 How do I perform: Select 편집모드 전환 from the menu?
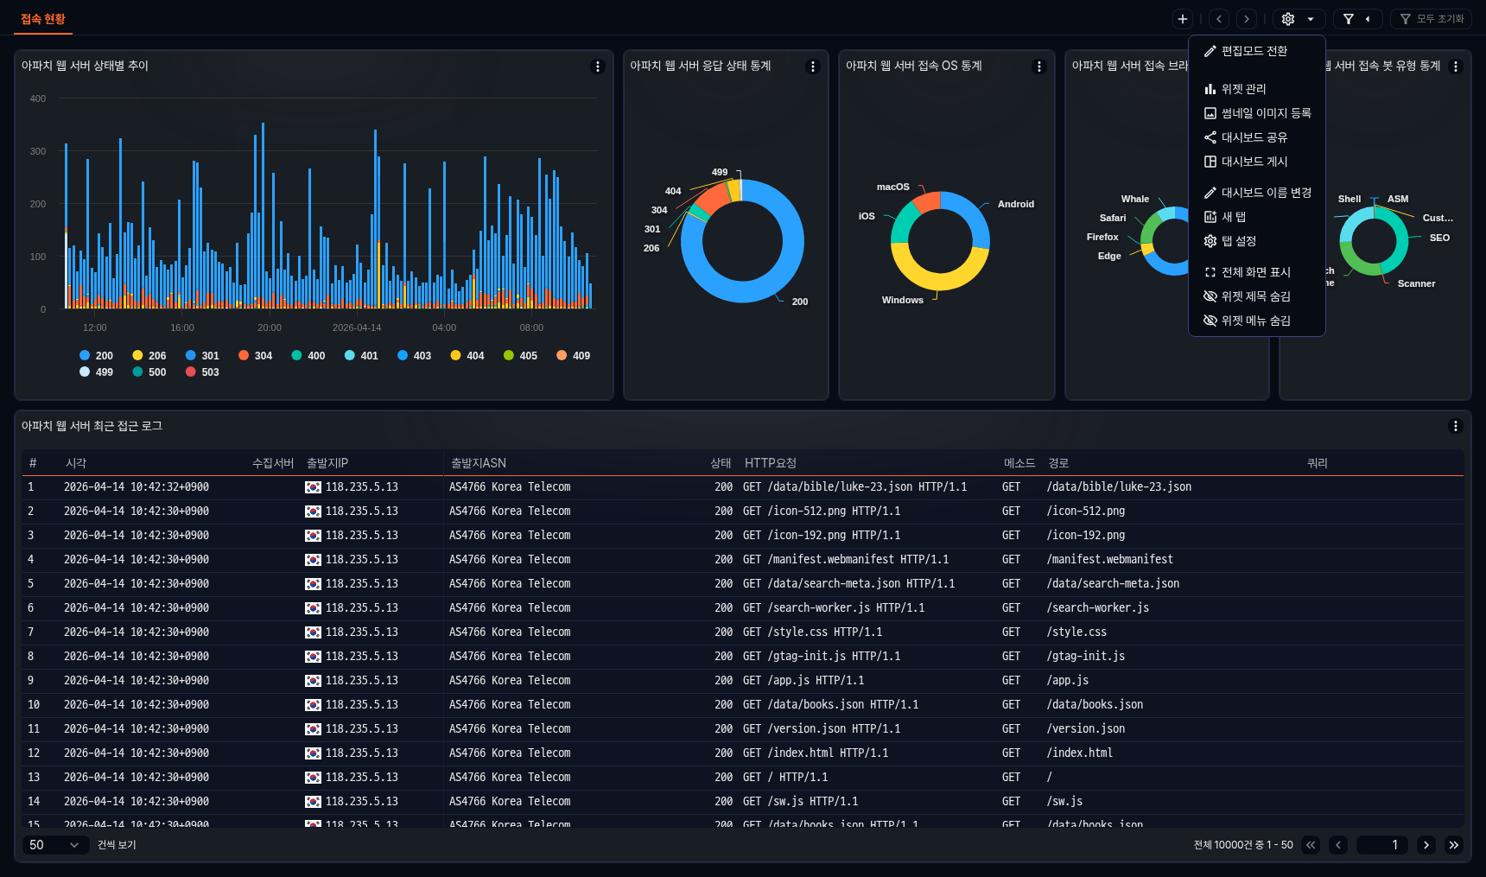[x=1254, y=51]
